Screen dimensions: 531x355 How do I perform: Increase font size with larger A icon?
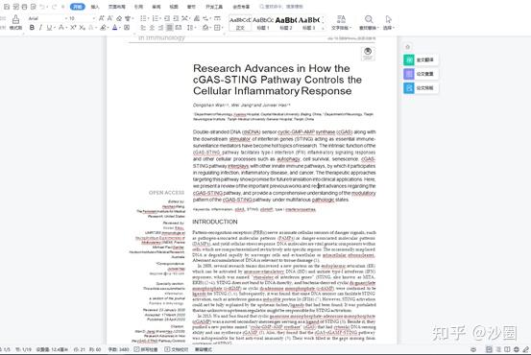pyautogui.click(x=101, y=18)
